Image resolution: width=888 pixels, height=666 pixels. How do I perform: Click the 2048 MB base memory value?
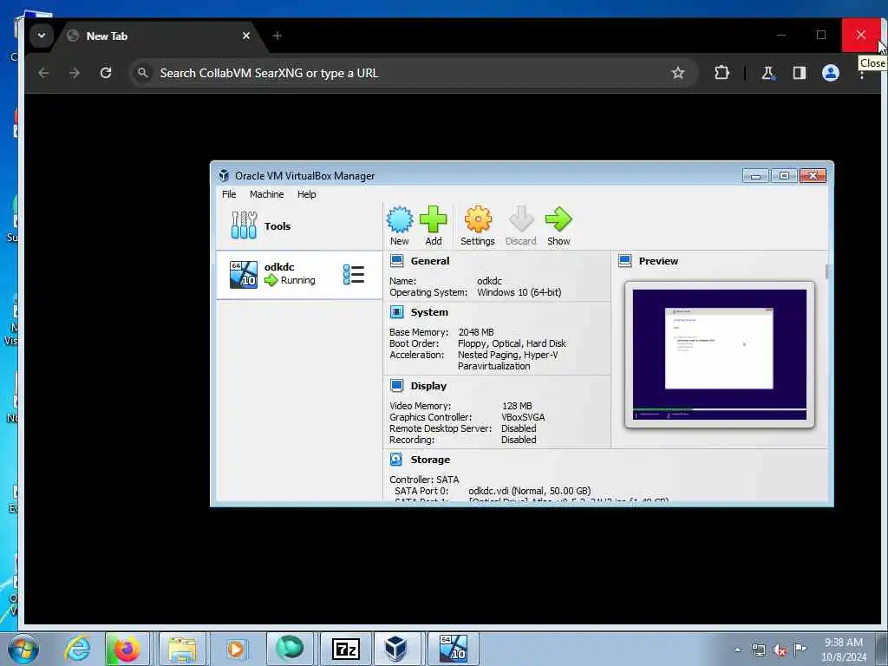476,332
